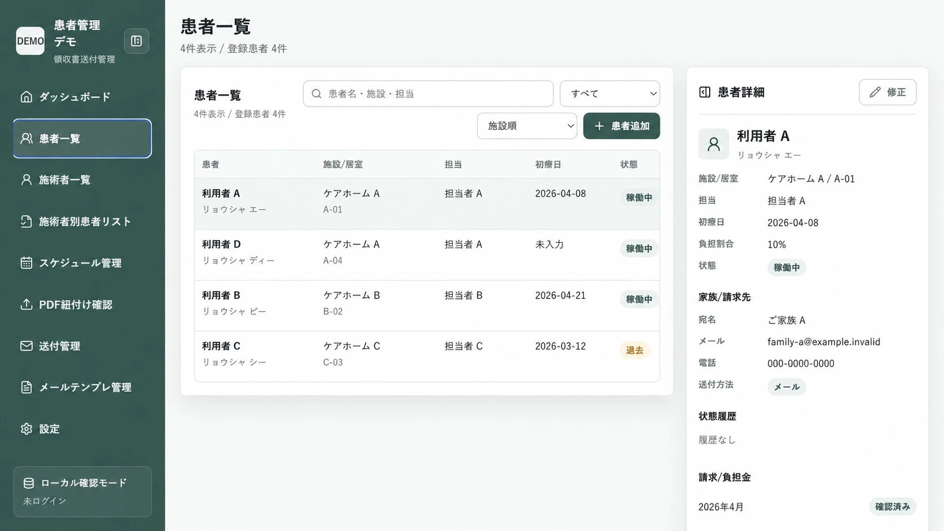Click the person icon beside 施術者一覧
The height and width of the screenshot is (531, 944).
tap(27, 179)
